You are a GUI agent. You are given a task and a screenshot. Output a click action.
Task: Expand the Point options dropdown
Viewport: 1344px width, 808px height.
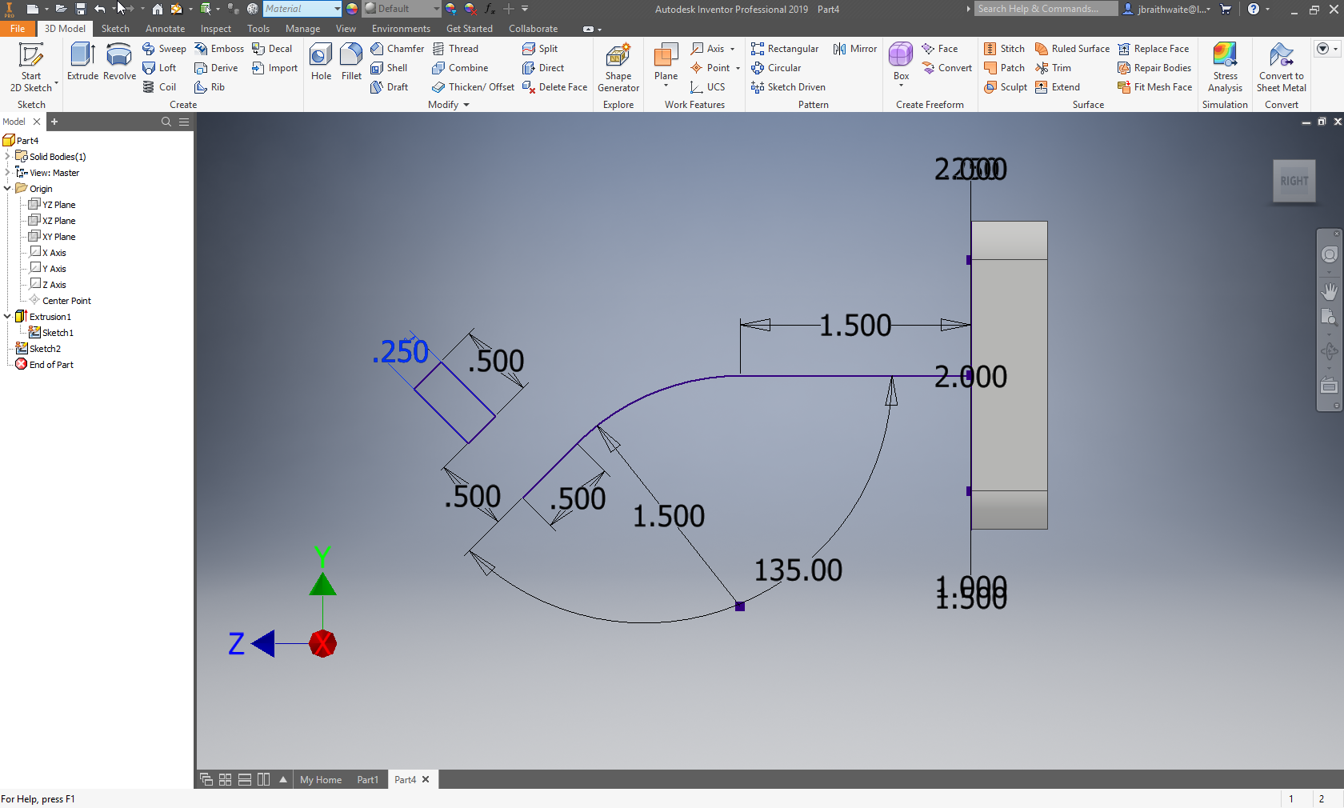[738, 68]
